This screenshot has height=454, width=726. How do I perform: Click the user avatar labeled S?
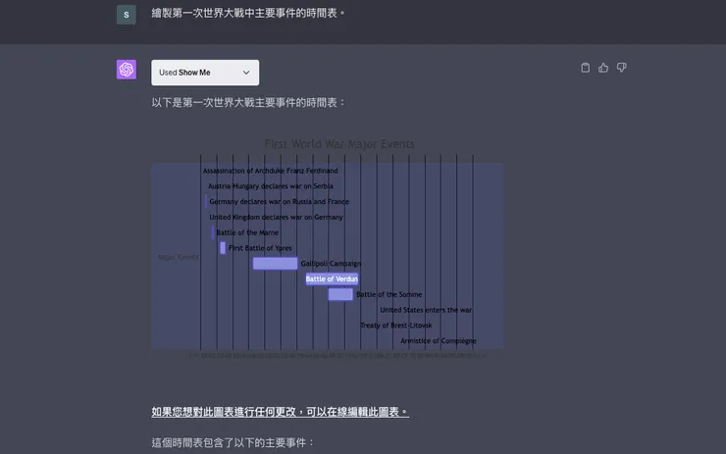[x=127, y=15]
